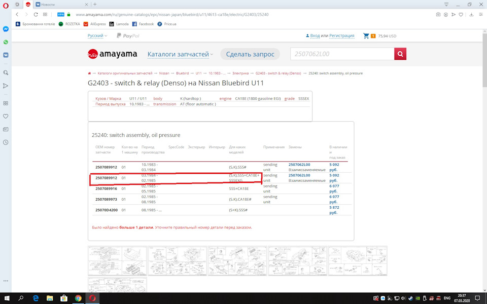487x304 pixels.
Task: Open Microsoft Edge from the taskbar
Action: (36, 298)
